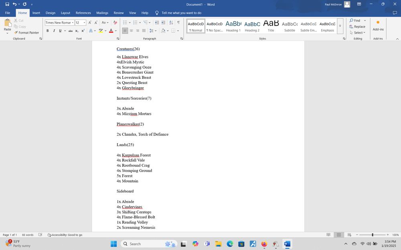Viewport: 401px width, 250px height.
Task: Sort the selected text alphabetically
Action: (171, 23)
